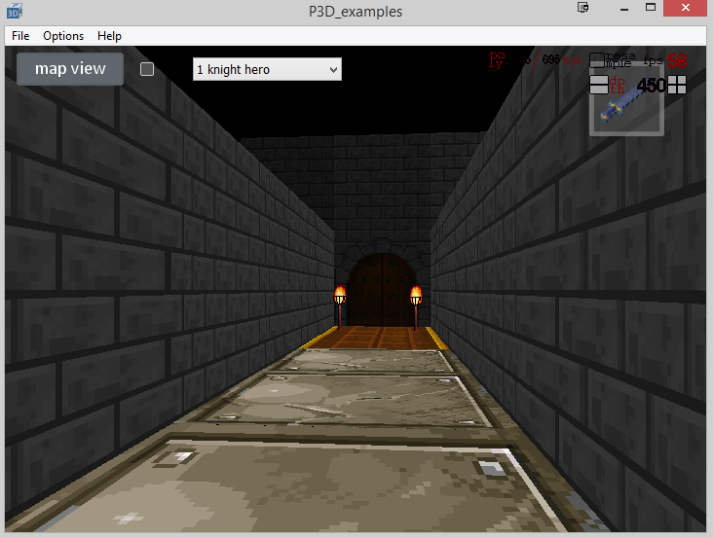Click the depth increase (plus) icon
Image resolution: width=713 pixels, height=538 pixels.
pos(677,86)
